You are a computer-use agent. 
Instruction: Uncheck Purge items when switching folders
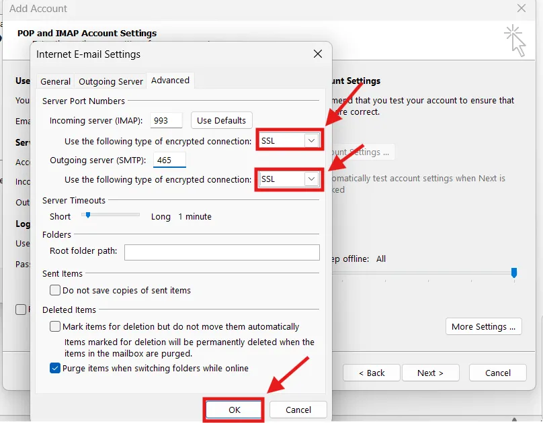pyautogui.click(x=55, y=368)
